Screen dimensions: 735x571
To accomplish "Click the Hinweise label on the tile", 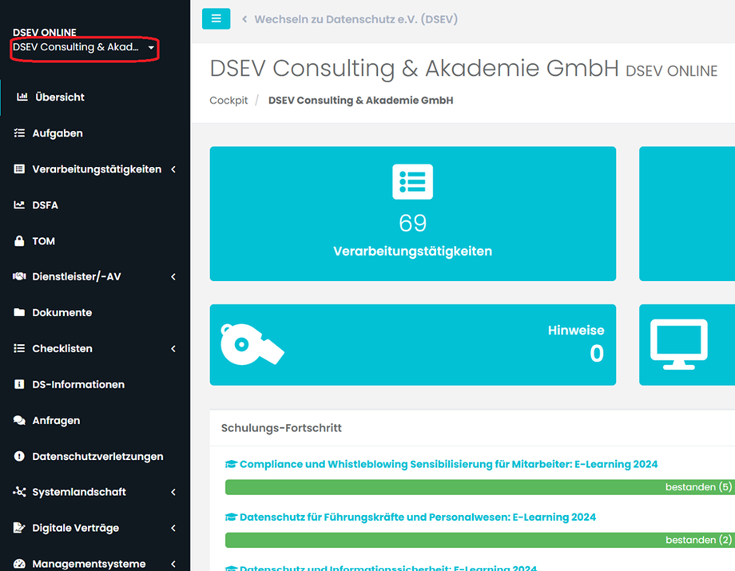I will (576, 331).
